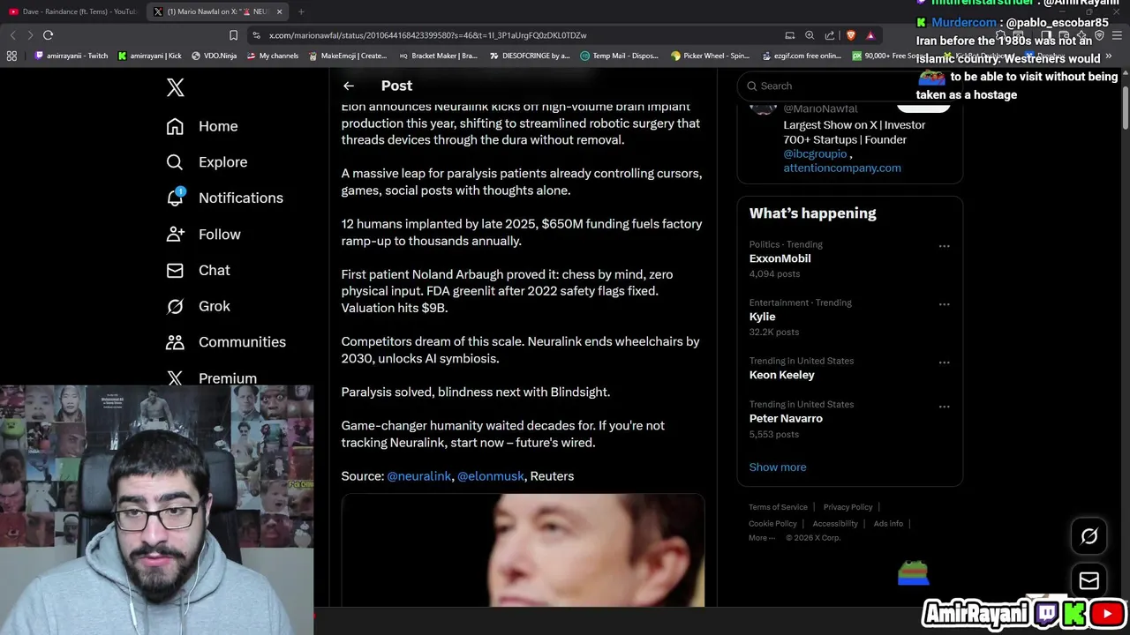Open ezgif.com bookmark

pos(801,56)
